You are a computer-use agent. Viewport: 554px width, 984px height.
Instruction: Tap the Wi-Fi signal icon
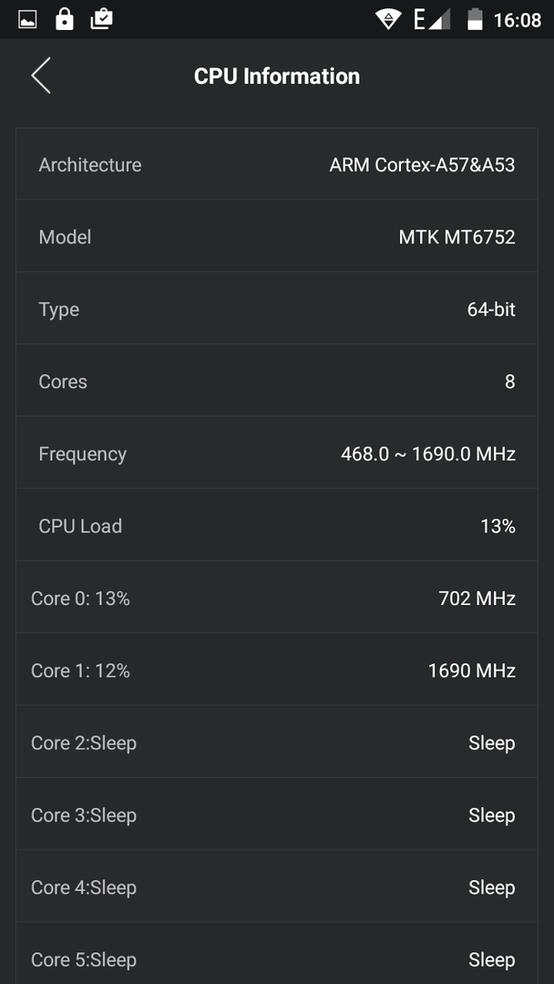click(x=388, y=19)
